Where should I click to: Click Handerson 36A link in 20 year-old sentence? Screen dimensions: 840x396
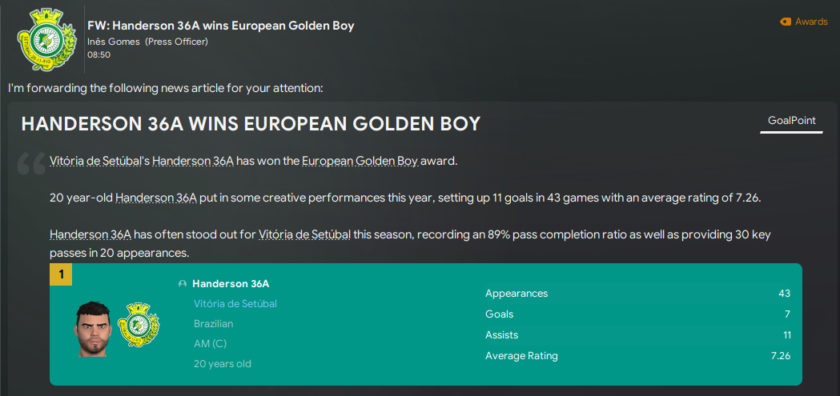[156, 198]
